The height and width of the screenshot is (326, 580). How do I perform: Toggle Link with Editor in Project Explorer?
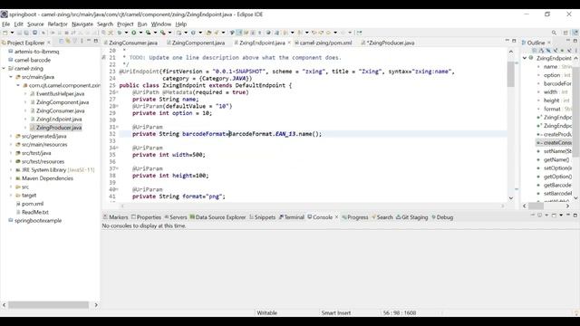(68, 41)
